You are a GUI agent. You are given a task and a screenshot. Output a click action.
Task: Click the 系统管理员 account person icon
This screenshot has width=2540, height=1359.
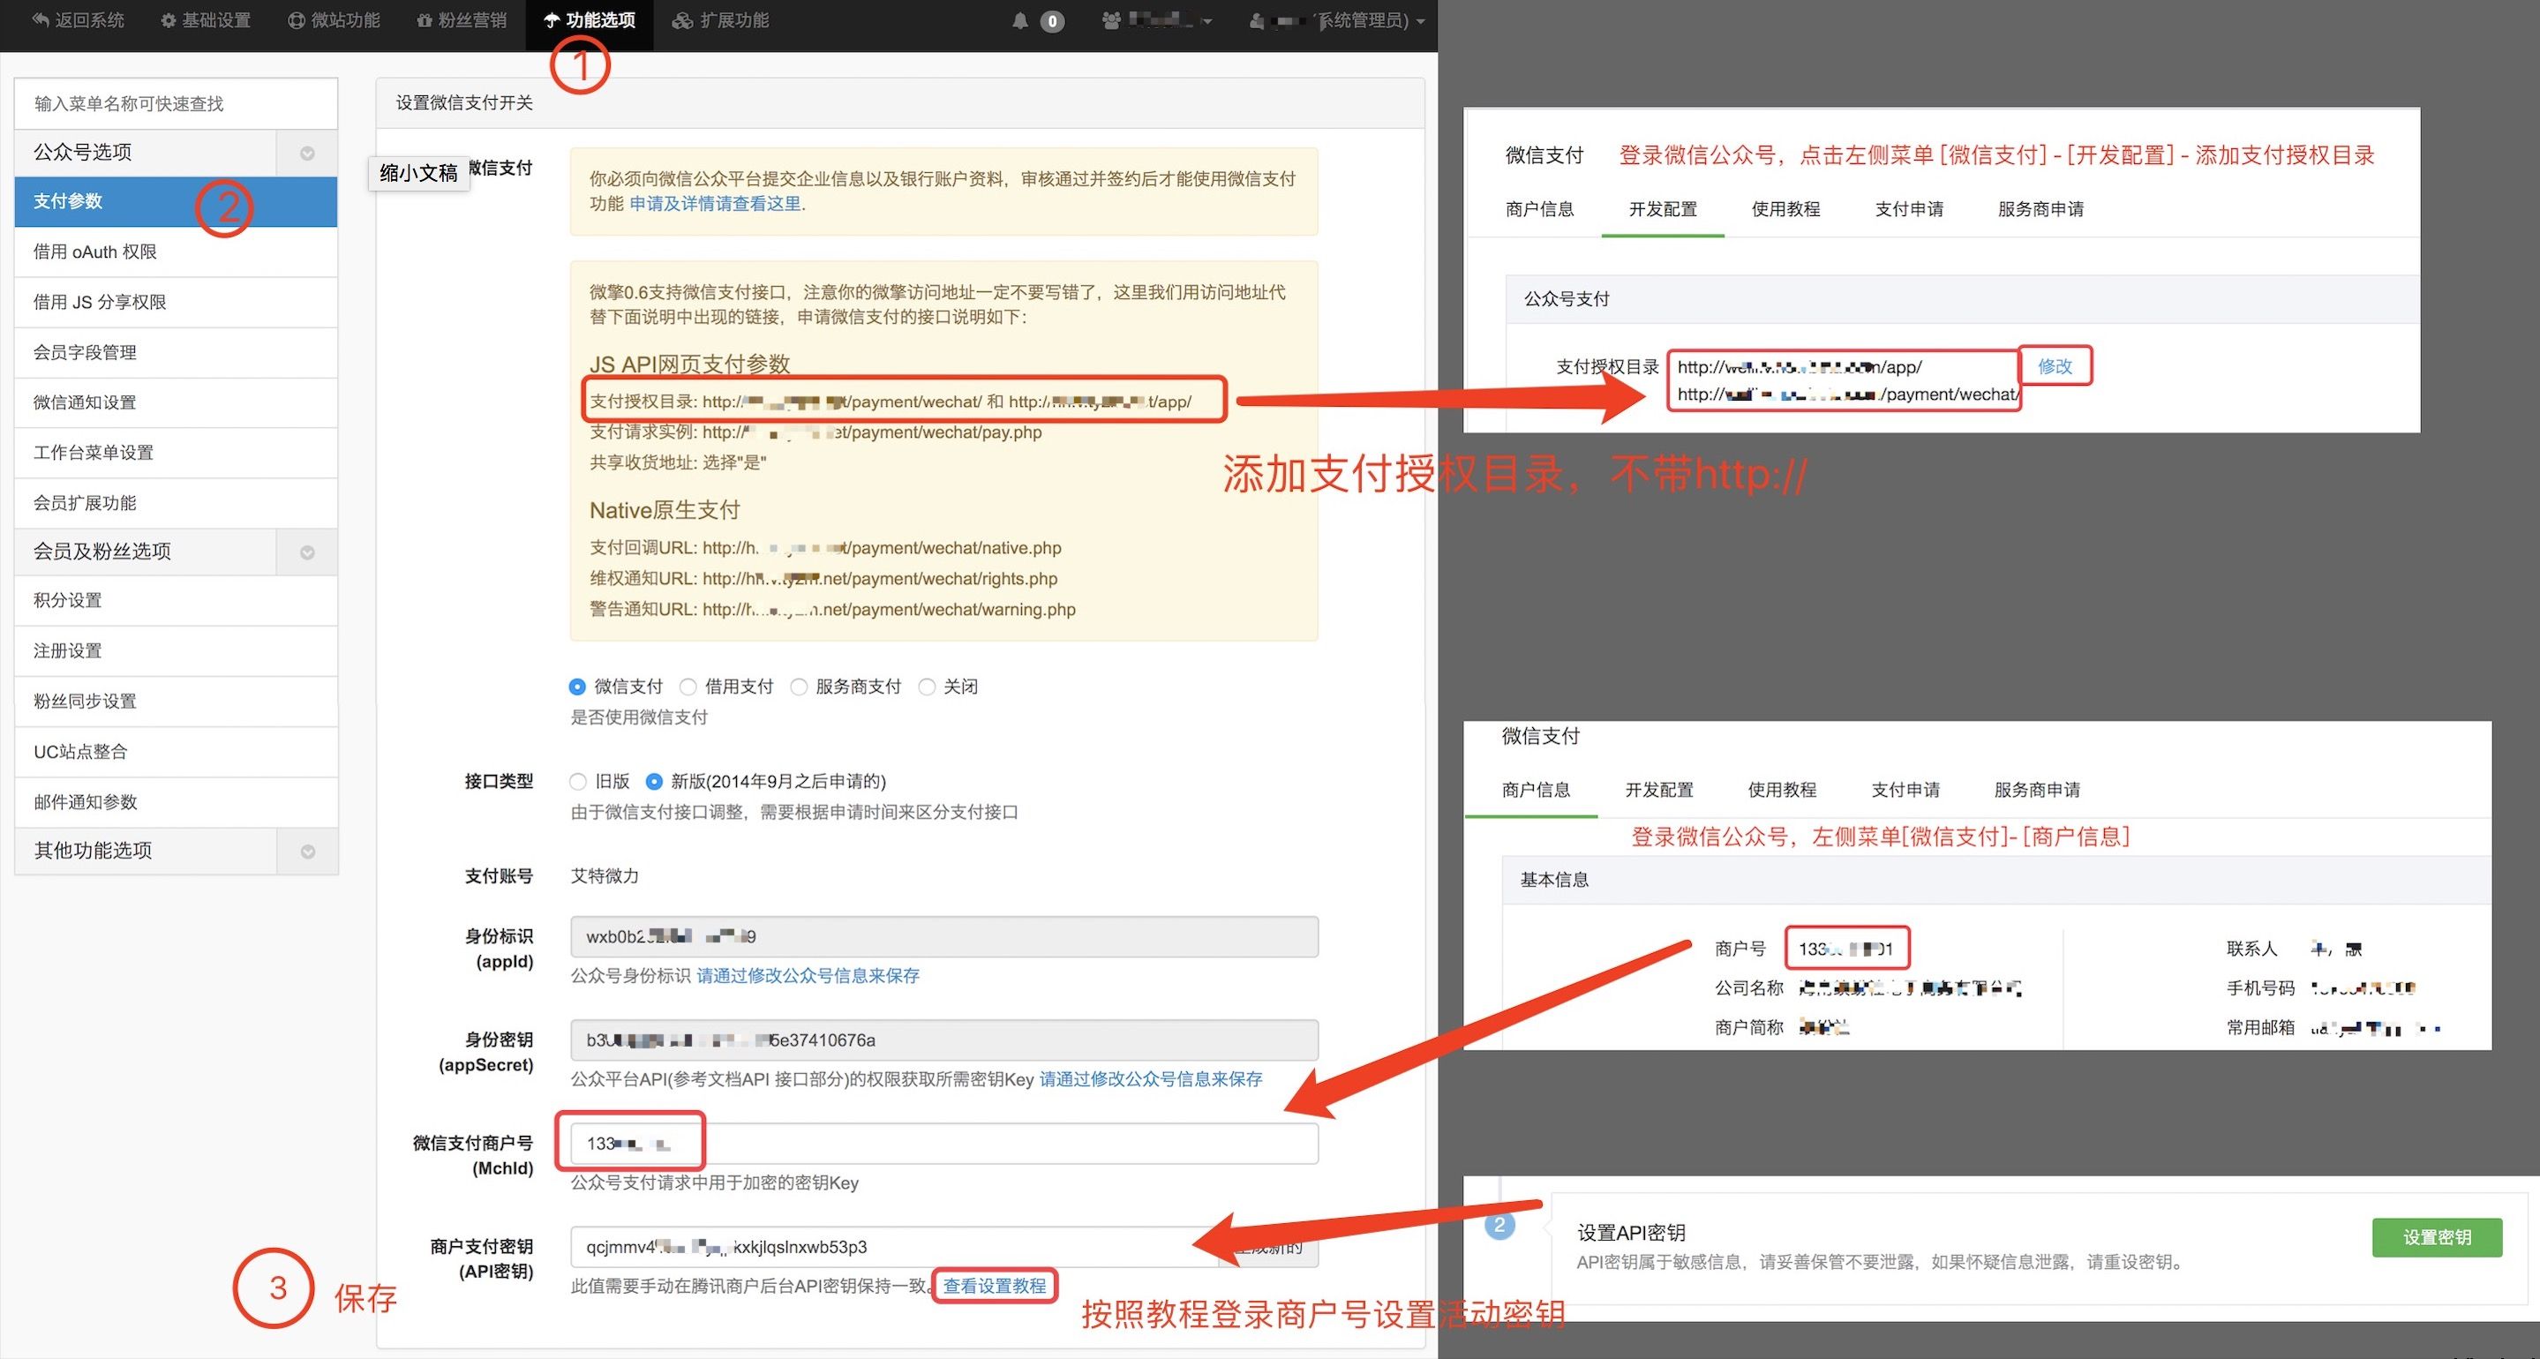[1255, 19]
